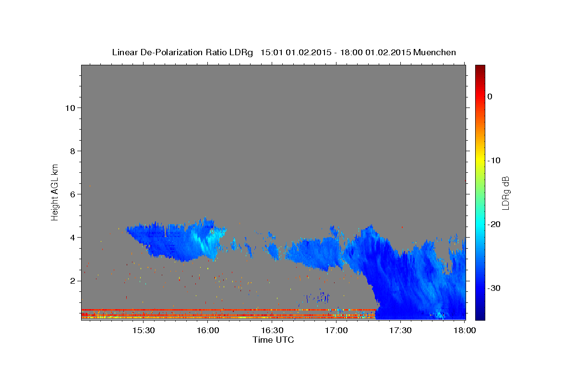Select the 15:30 time tick label

(143, 330)
